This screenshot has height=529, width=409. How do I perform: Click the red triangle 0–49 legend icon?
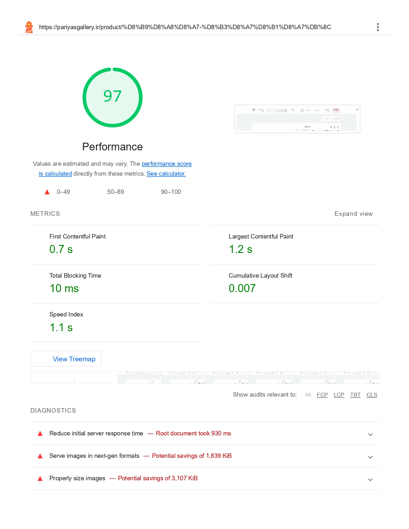[47, 192]
